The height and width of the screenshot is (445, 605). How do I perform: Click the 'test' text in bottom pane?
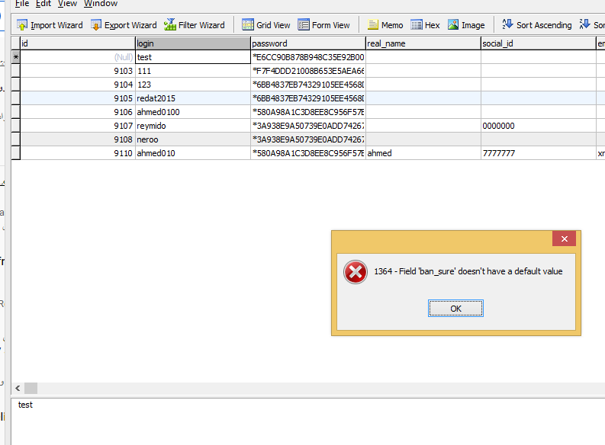click(x=25, y=405)
